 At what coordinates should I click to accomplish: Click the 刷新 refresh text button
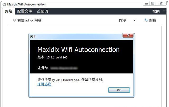153,20
